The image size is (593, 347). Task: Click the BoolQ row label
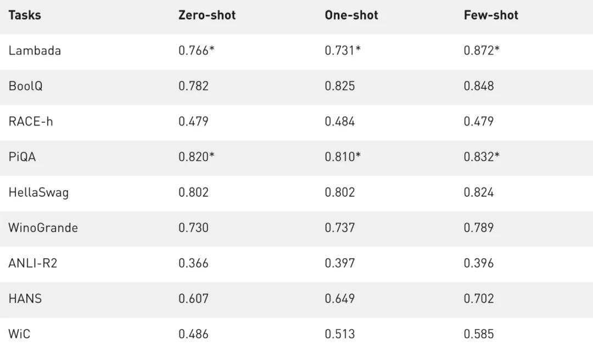[x=25, y=86]
